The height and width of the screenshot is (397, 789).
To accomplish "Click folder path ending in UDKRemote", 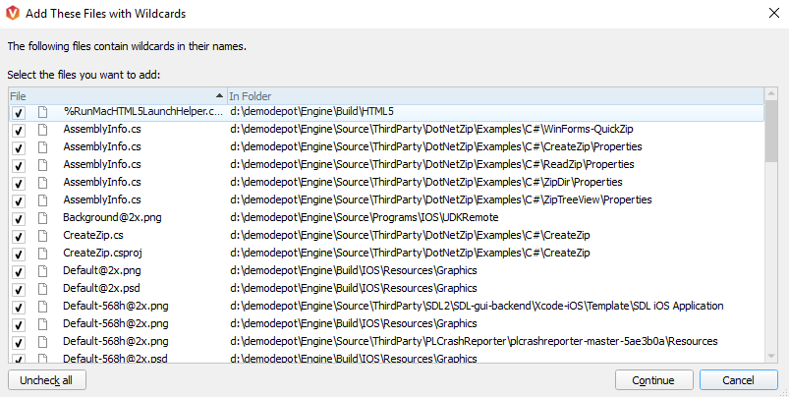I will pos(365,218).
